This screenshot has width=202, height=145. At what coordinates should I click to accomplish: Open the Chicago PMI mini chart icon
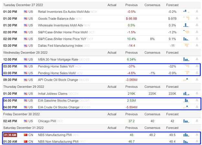[186, 121]
